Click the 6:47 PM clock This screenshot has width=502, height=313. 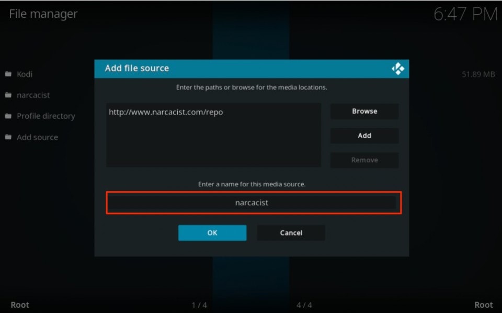[465, 14]
